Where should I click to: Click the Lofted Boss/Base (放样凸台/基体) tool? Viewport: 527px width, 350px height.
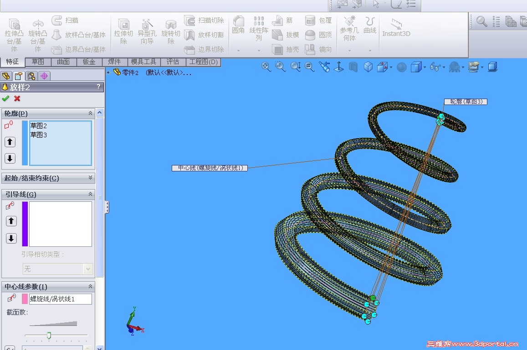pos(79,35)
